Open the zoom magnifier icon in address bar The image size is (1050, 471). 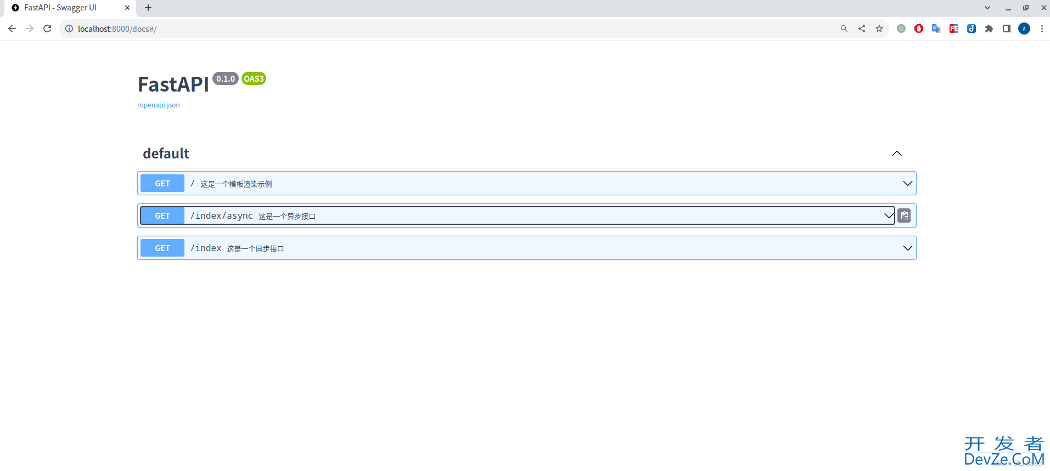[844, 29]
